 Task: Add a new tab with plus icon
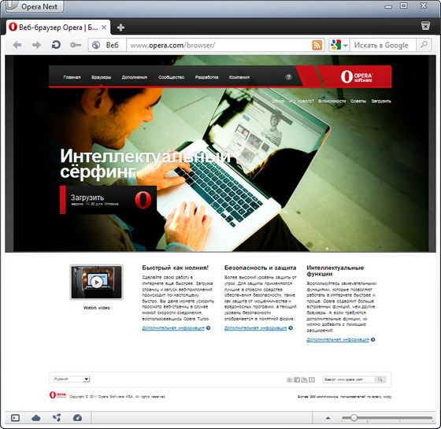120,28
